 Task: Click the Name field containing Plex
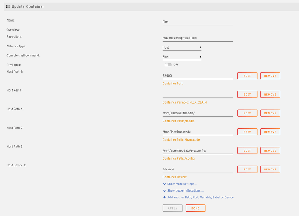197,22
